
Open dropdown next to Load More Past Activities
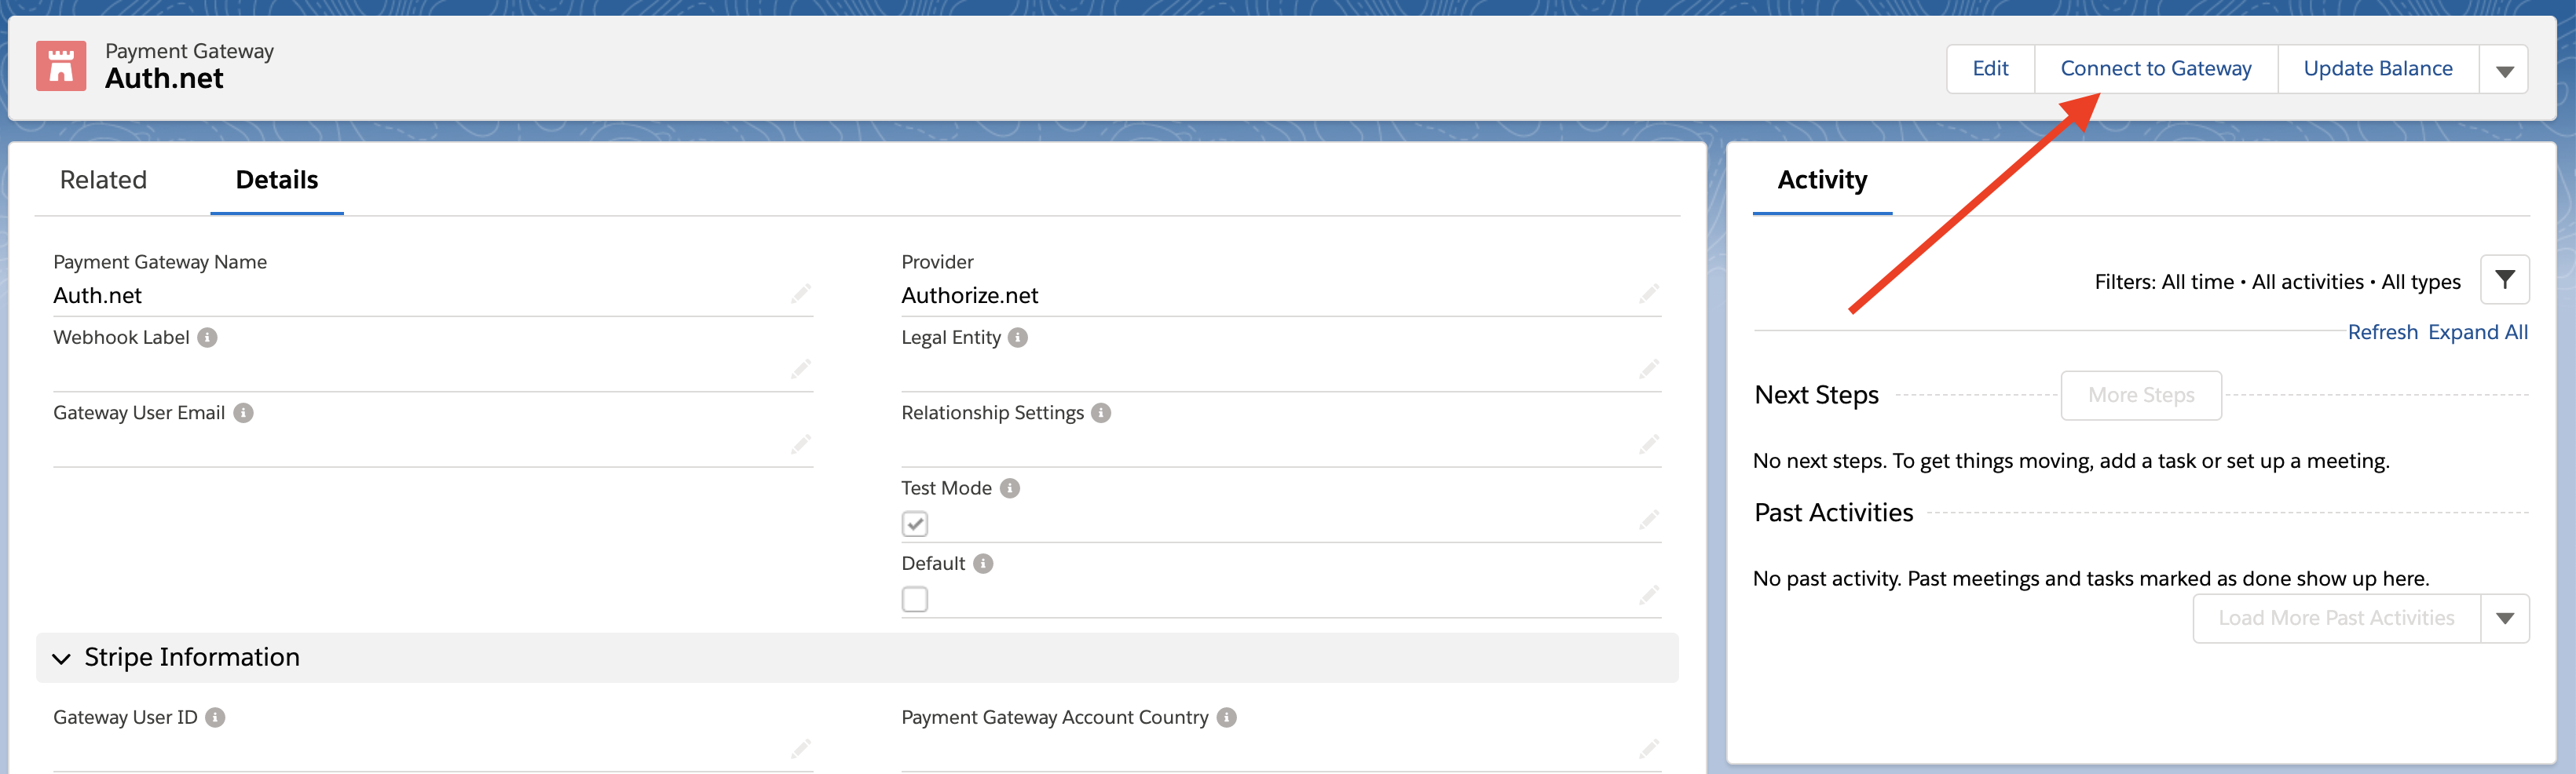[x=2505, y=618]
